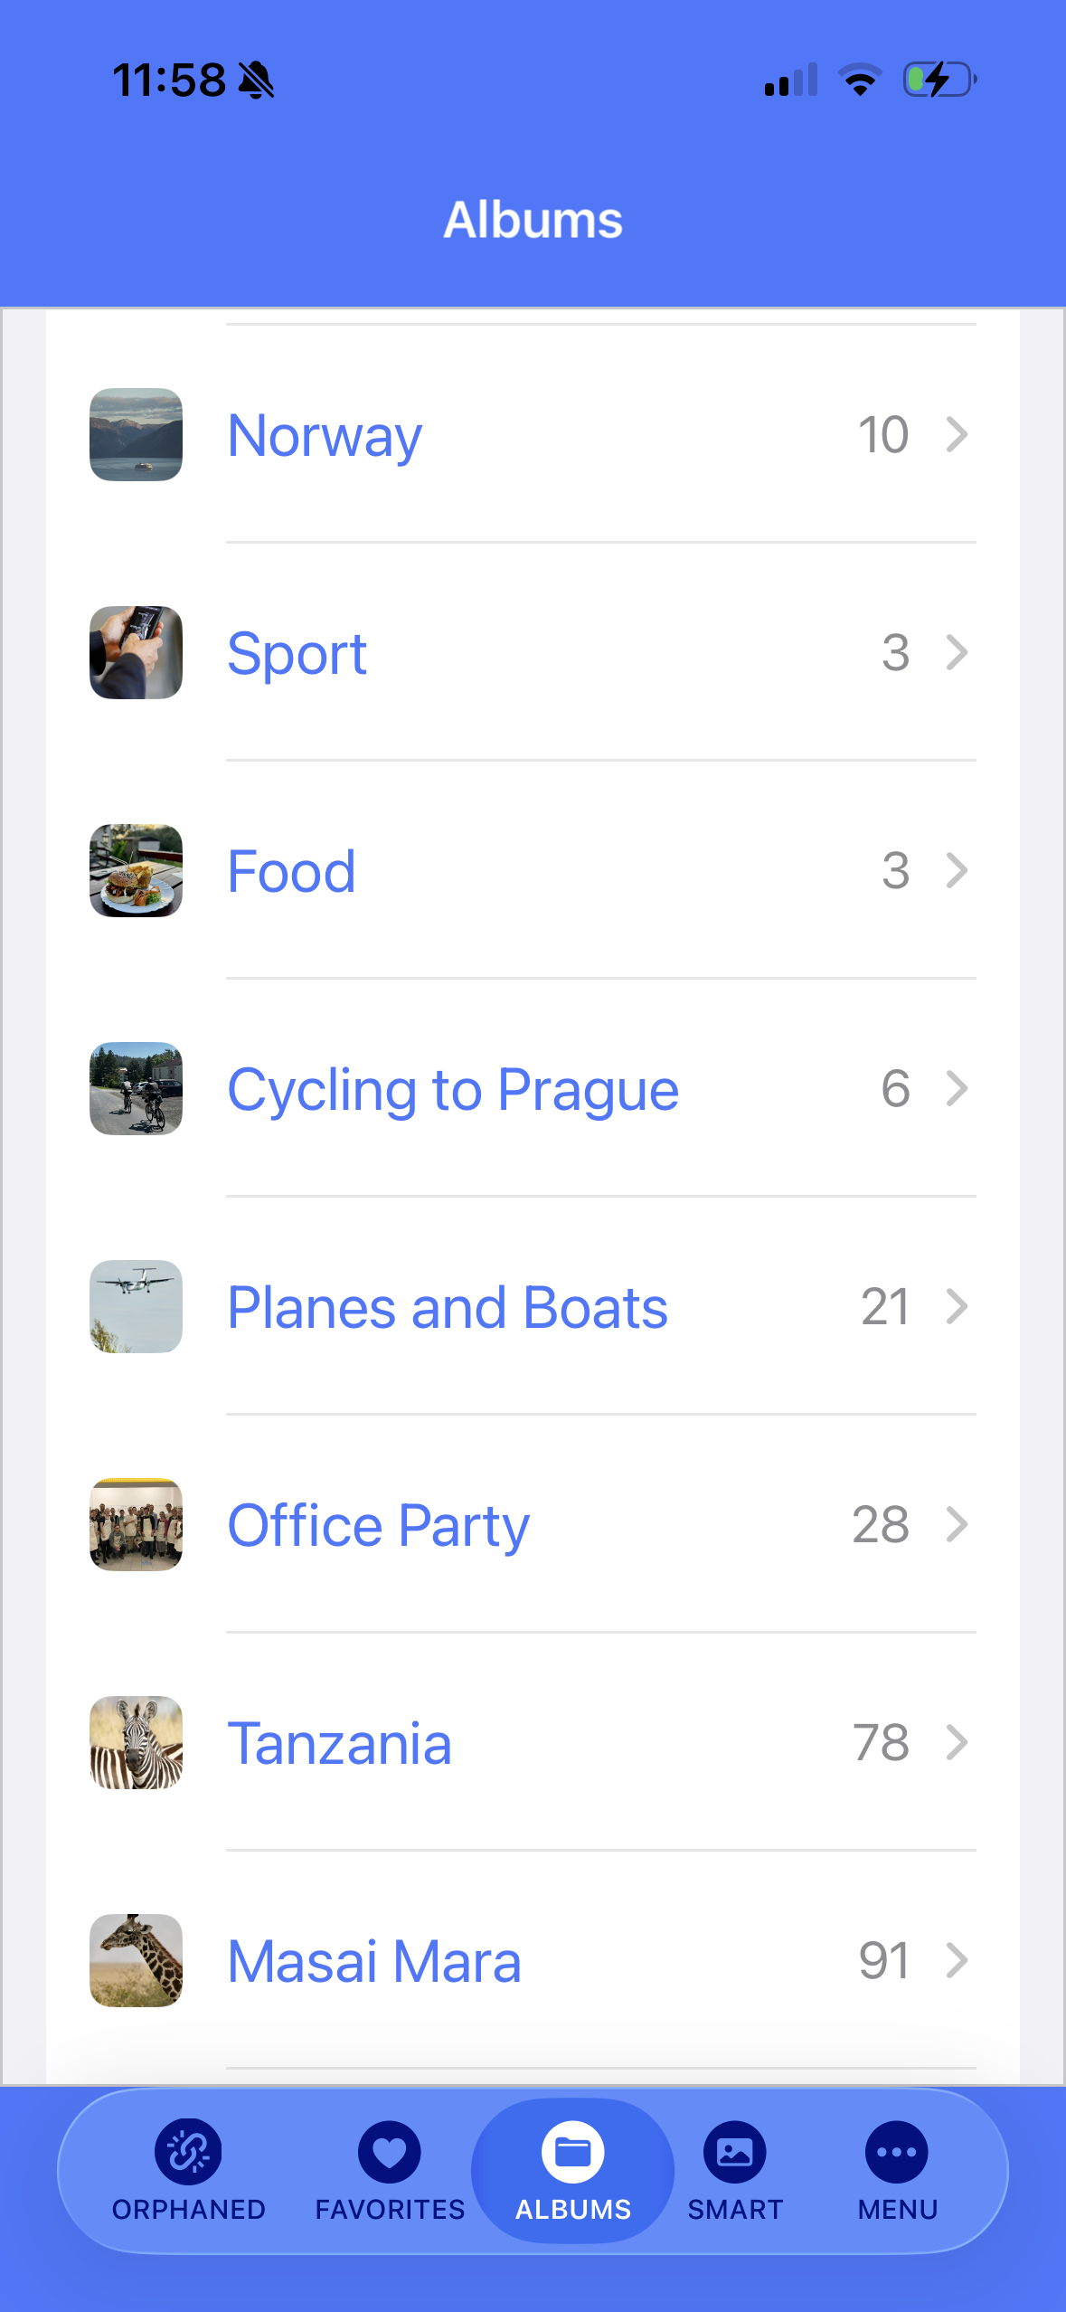Expand the Norway album chevron

958,435
